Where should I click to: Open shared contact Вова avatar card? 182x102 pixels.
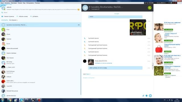[91, 62]
